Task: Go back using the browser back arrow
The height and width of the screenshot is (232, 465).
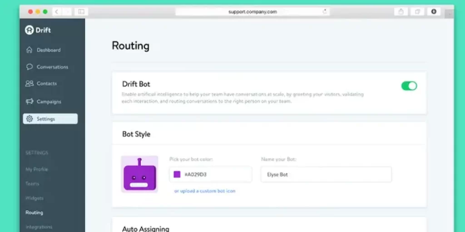Action: coord(56,12)
